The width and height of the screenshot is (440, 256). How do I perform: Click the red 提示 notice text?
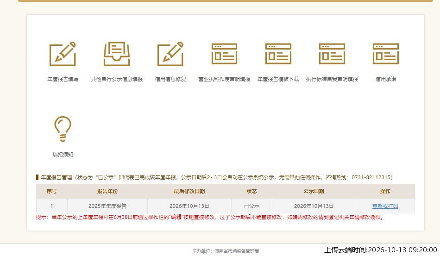tap(210, 217)
